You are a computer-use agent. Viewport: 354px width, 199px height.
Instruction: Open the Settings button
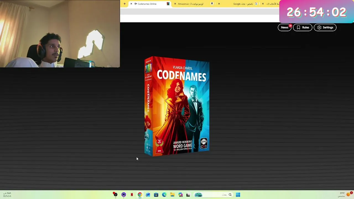325,27
